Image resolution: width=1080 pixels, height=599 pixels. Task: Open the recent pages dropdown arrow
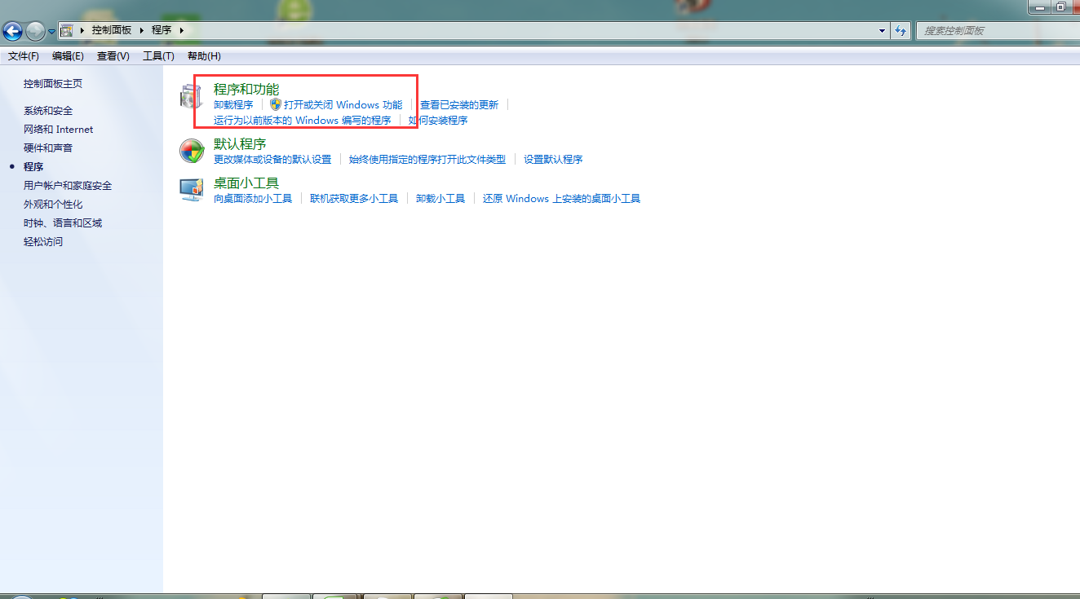52,32
